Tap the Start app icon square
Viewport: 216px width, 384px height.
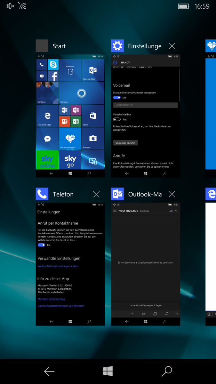[42, 46]
